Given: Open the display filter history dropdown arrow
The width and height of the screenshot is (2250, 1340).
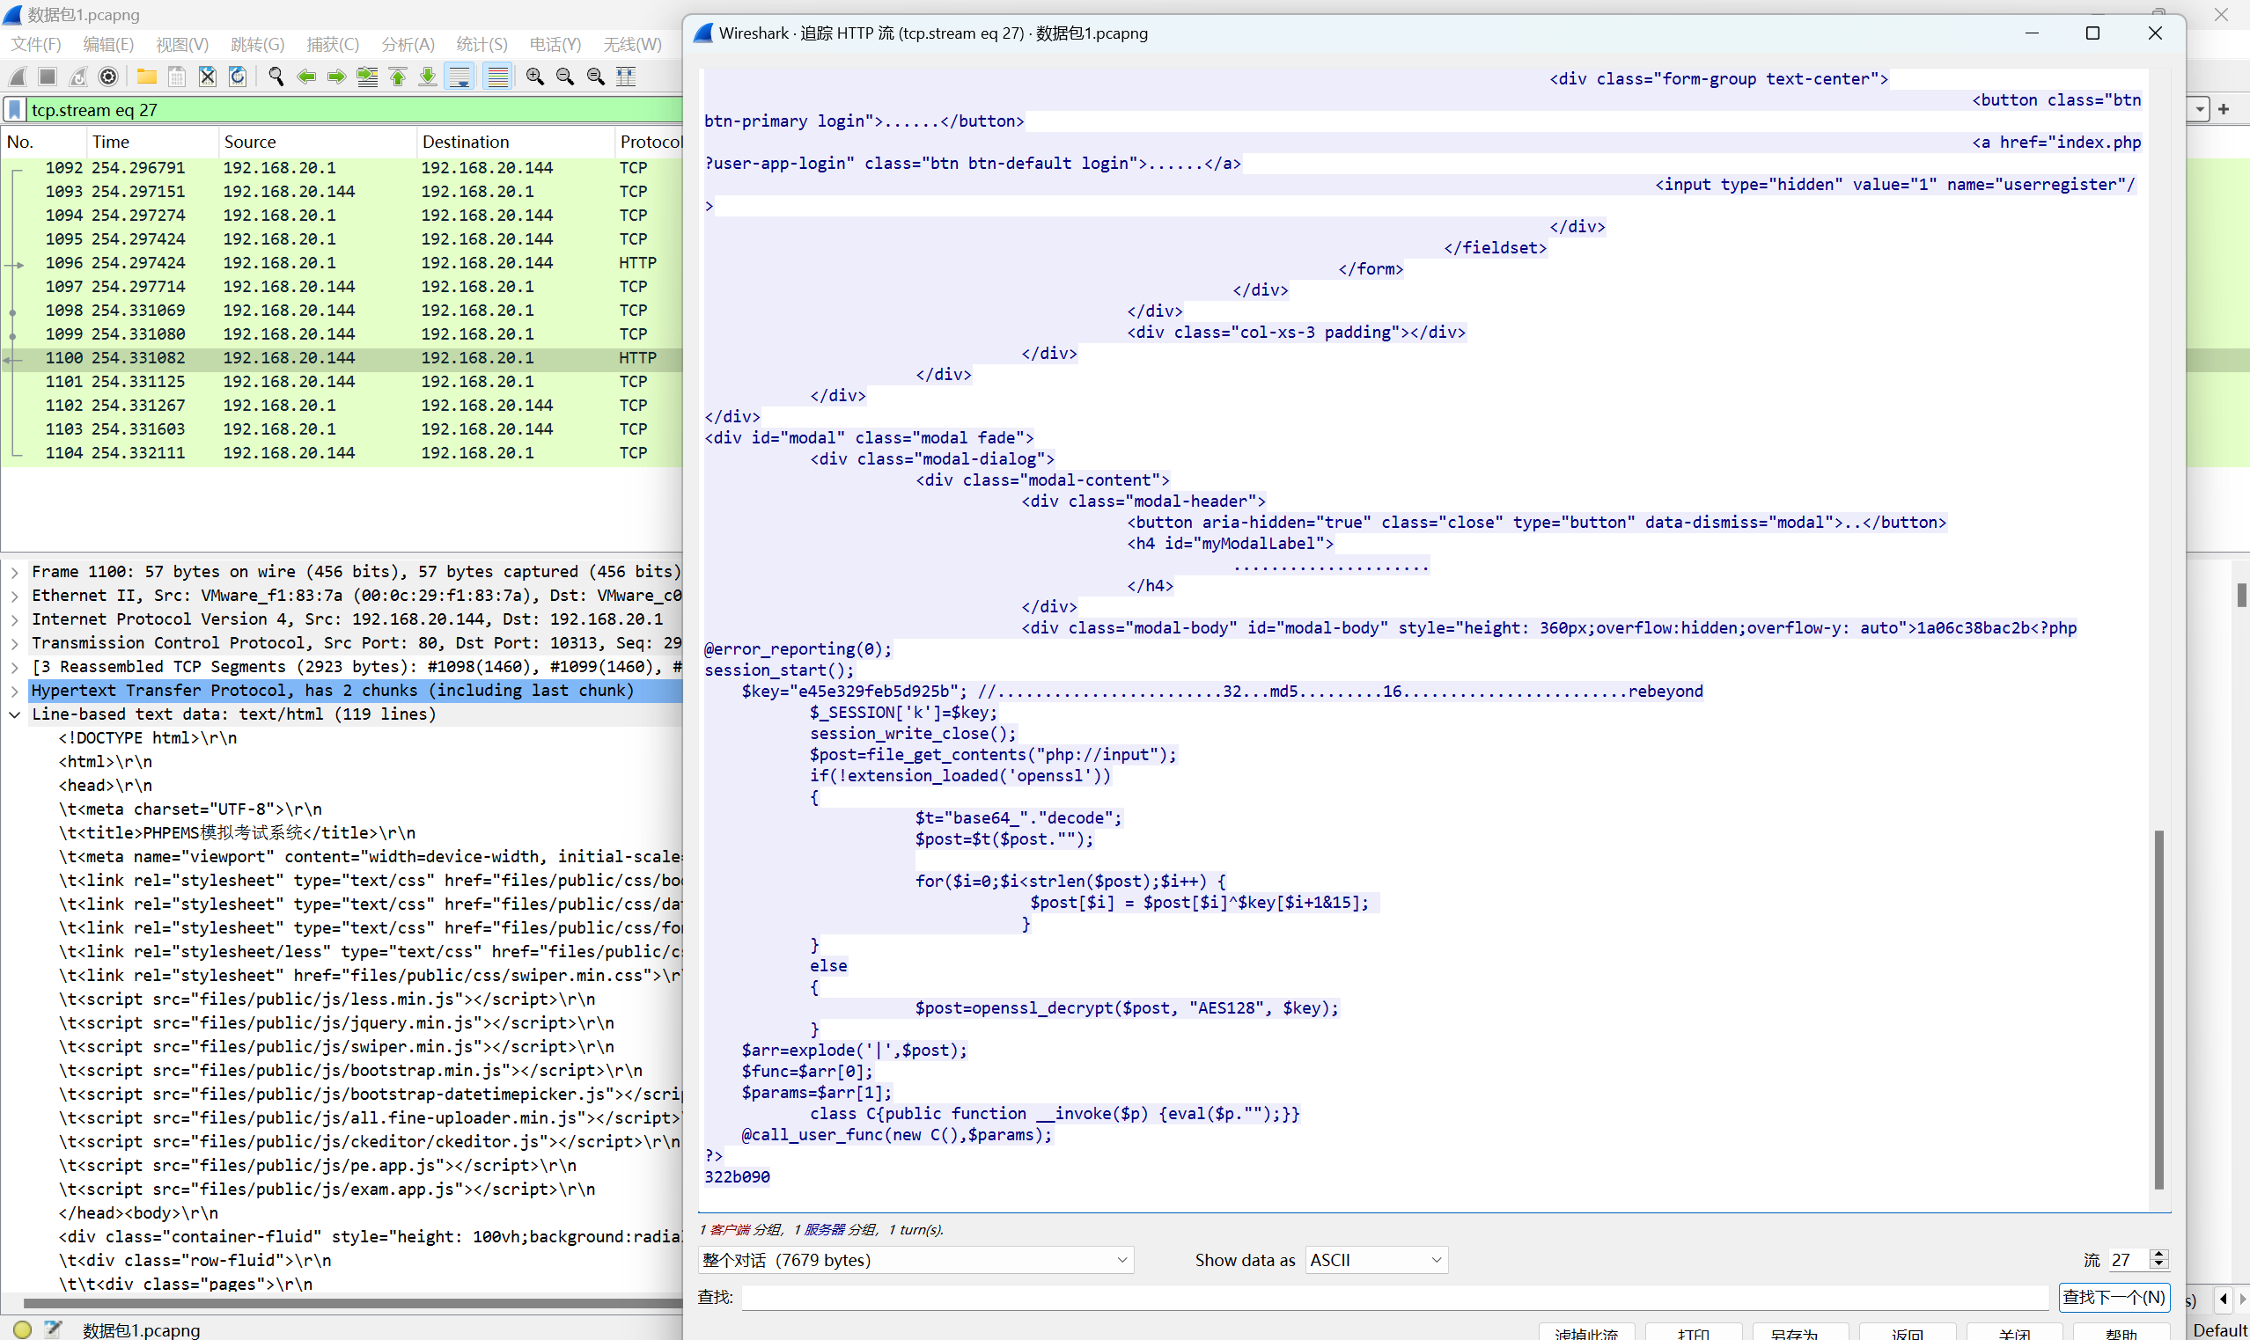Looking at the screenshot, I should pyautogui.click(x=2201, y=109).
